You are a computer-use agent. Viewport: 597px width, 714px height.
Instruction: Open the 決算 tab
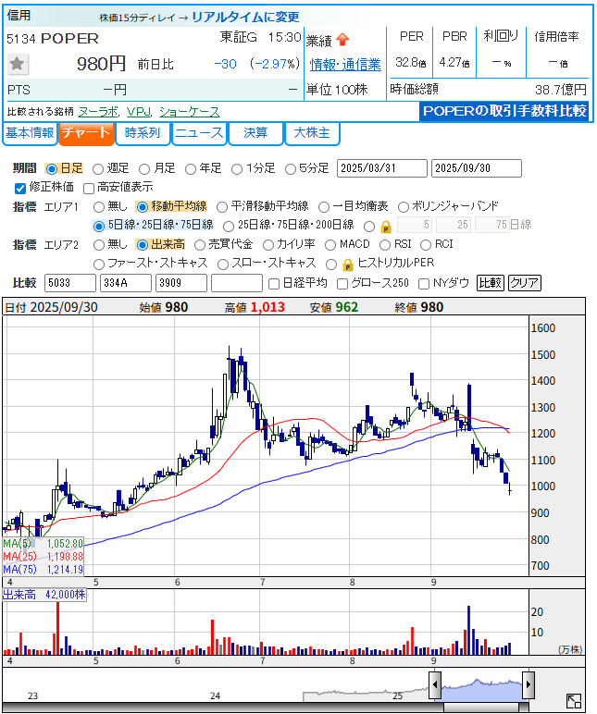tap(255, 133)
